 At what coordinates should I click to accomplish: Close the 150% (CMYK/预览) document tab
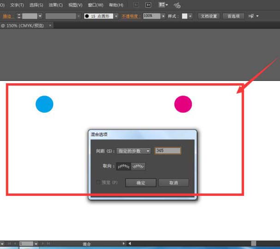[x=50, y=25]
